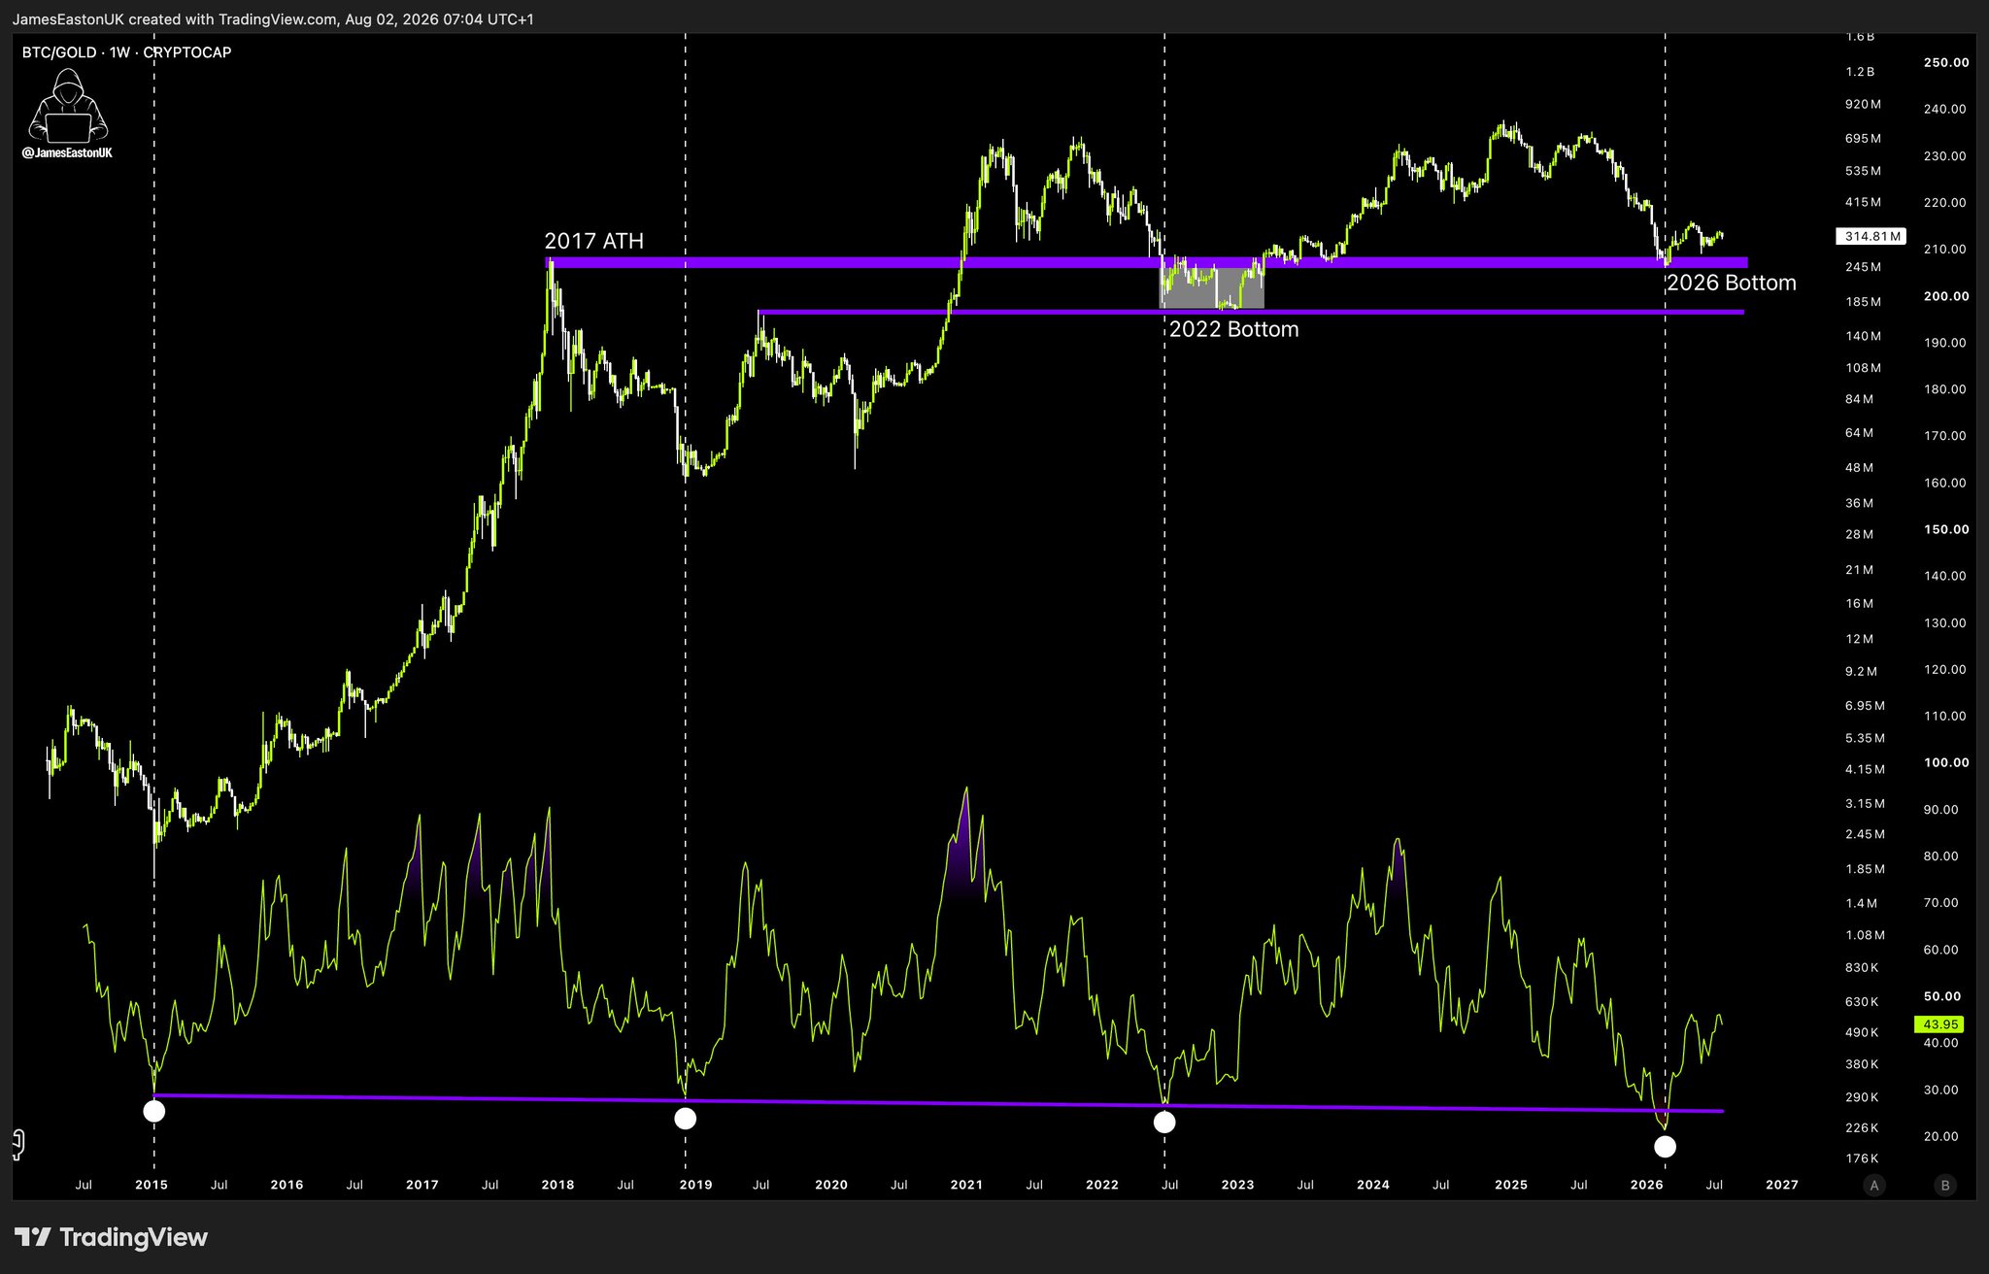The width and height of the screenshot is (1989, 1274).
Task: Click the 250.00 value on the right scale
Action: point(1946,62)
